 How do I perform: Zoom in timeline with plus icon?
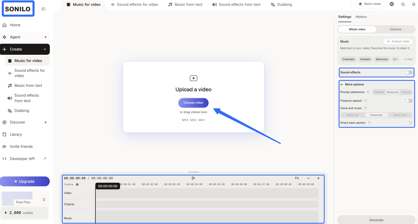pos(318,178)
